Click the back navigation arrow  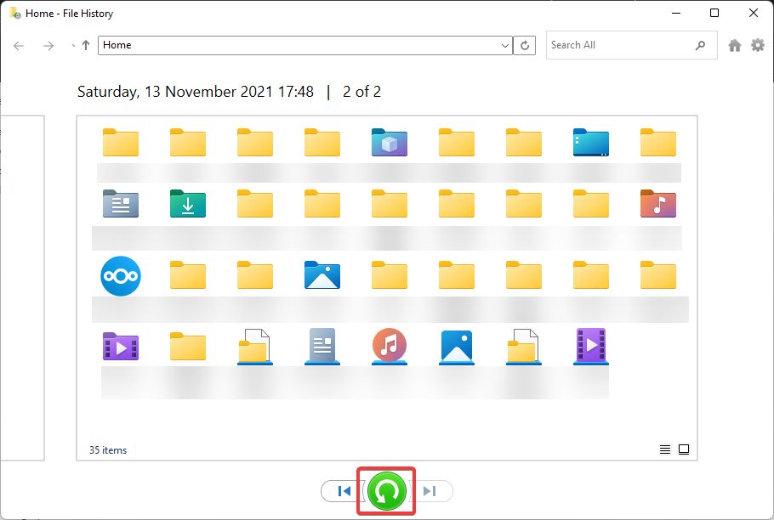point(19,45)
